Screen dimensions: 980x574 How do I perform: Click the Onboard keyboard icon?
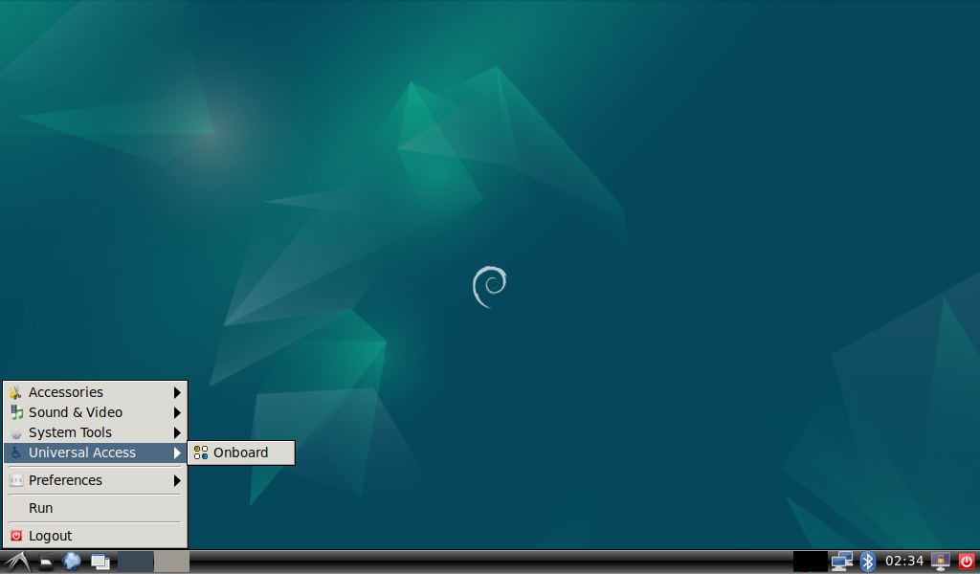pos(201,453)
